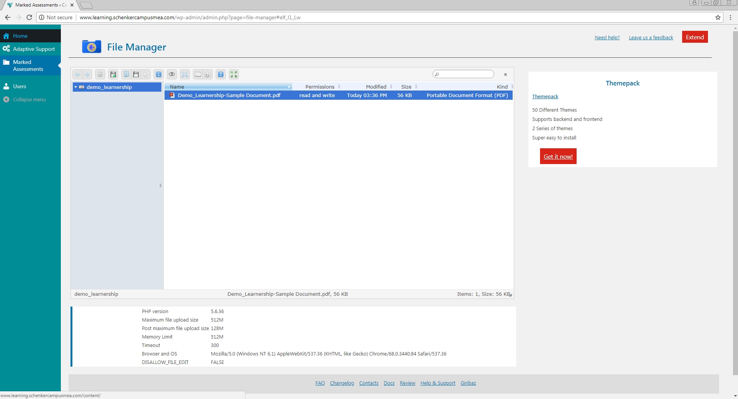Image resolution: width=738 pixels, height=399 pixels.
Task: Click the Help question mark icon
Action: click(x=221, y=74)
